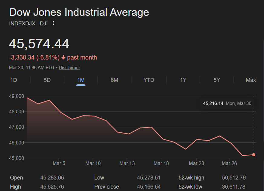This screenshot has height=191, width=264.
Task: Select the 1M time range tab
Action: click(x=81, y=80)
